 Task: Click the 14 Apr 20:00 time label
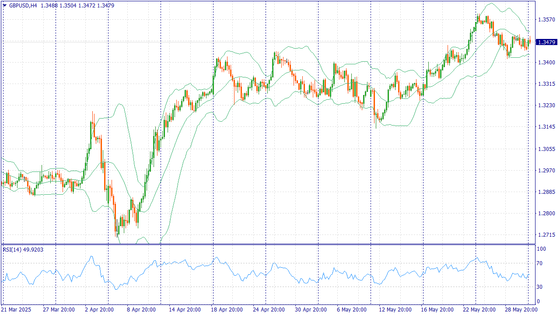(184, 310)
